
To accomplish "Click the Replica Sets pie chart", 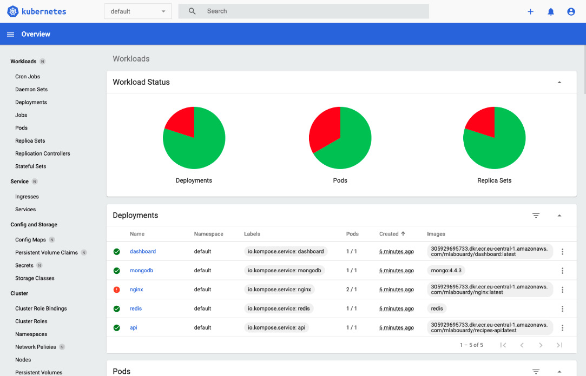I will (x=494, y=138).
